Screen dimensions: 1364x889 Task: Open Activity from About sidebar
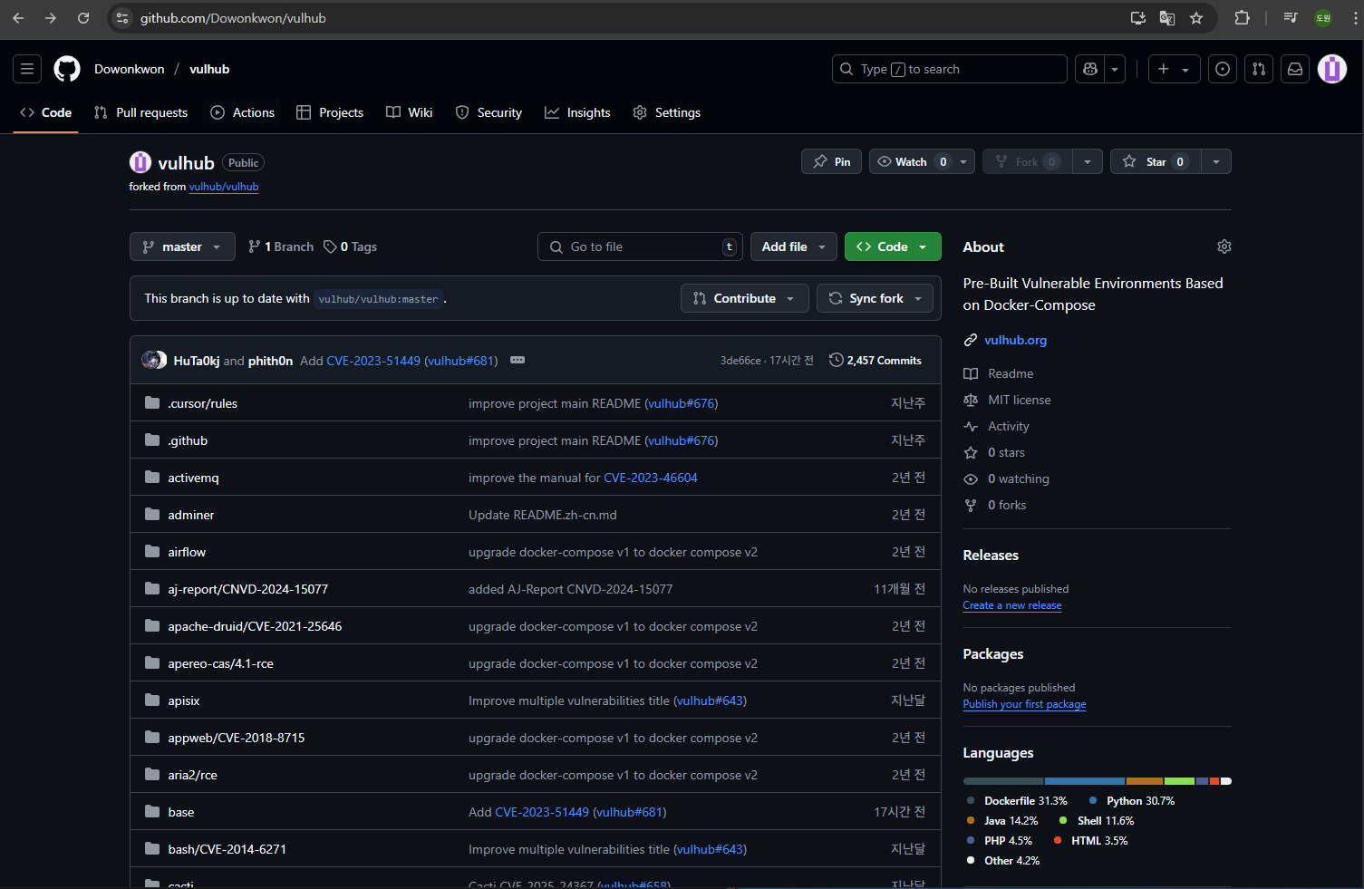1009,426
